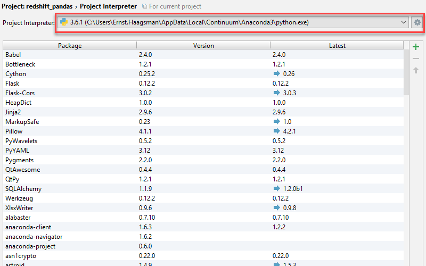This screenshot has width=426, height=266.
Task: Click update arrow beside Flask-Cors 3.0.3
Action: (x=276, y=93)
